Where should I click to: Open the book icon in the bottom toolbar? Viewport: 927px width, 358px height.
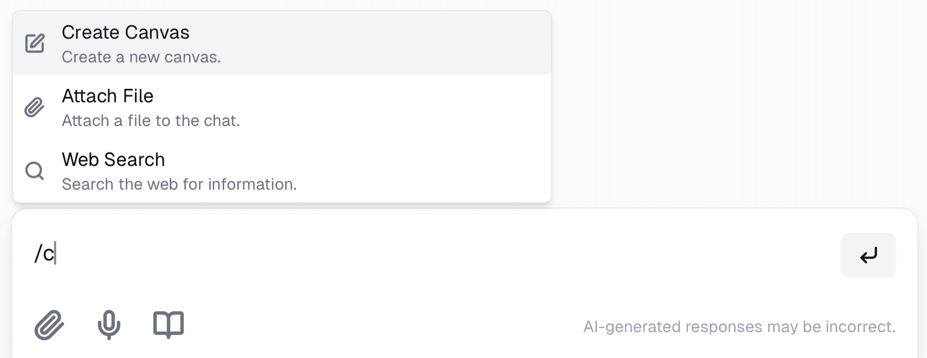(x=169, y=325)
